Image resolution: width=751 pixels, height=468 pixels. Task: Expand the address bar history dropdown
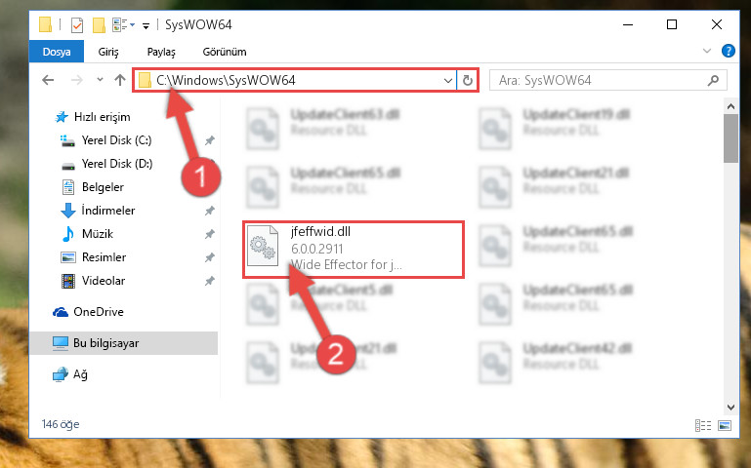(448, 80)
